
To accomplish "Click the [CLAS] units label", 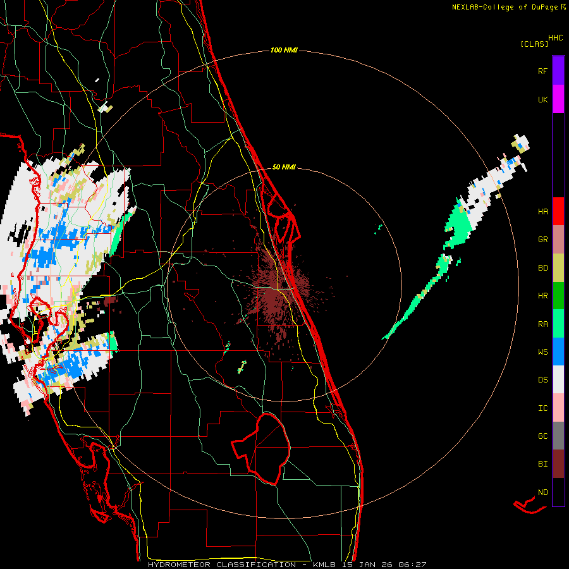I will point(534,44).
